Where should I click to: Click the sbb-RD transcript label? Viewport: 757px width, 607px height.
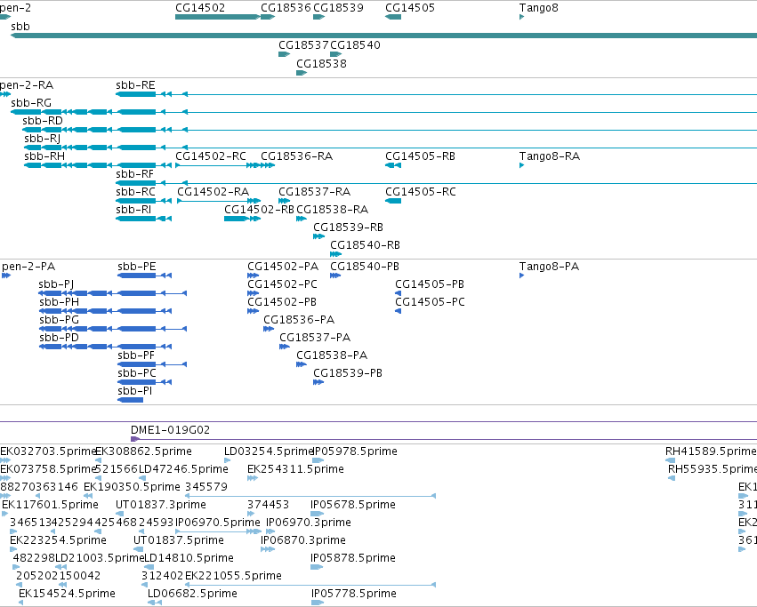tap(43, 121)
